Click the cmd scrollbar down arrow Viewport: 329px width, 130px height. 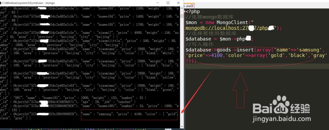(182, 126)
